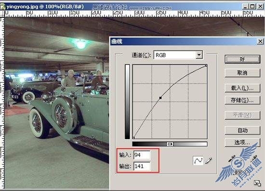Pick the white point eyedropper
Viewport: 265px width, 191px height.
pyautogui.click(x=254, y=158)
